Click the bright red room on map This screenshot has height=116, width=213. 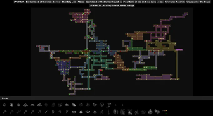101,70
